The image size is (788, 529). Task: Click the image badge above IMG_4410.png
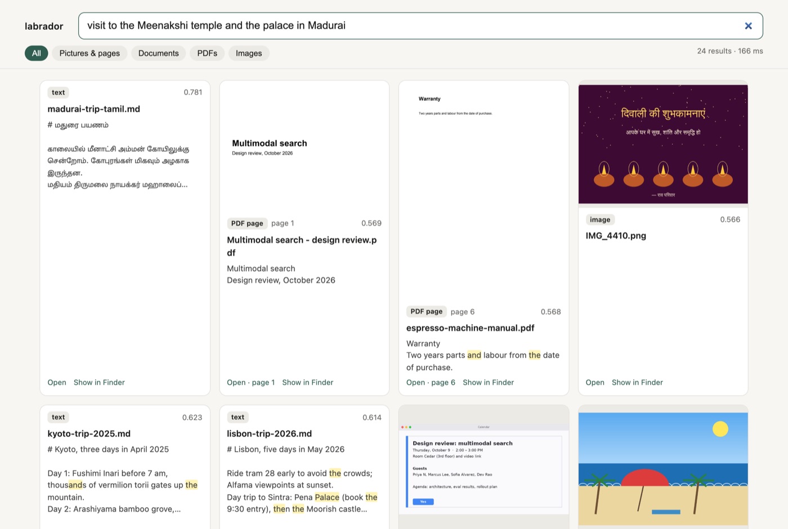click(x=600, y=220)
